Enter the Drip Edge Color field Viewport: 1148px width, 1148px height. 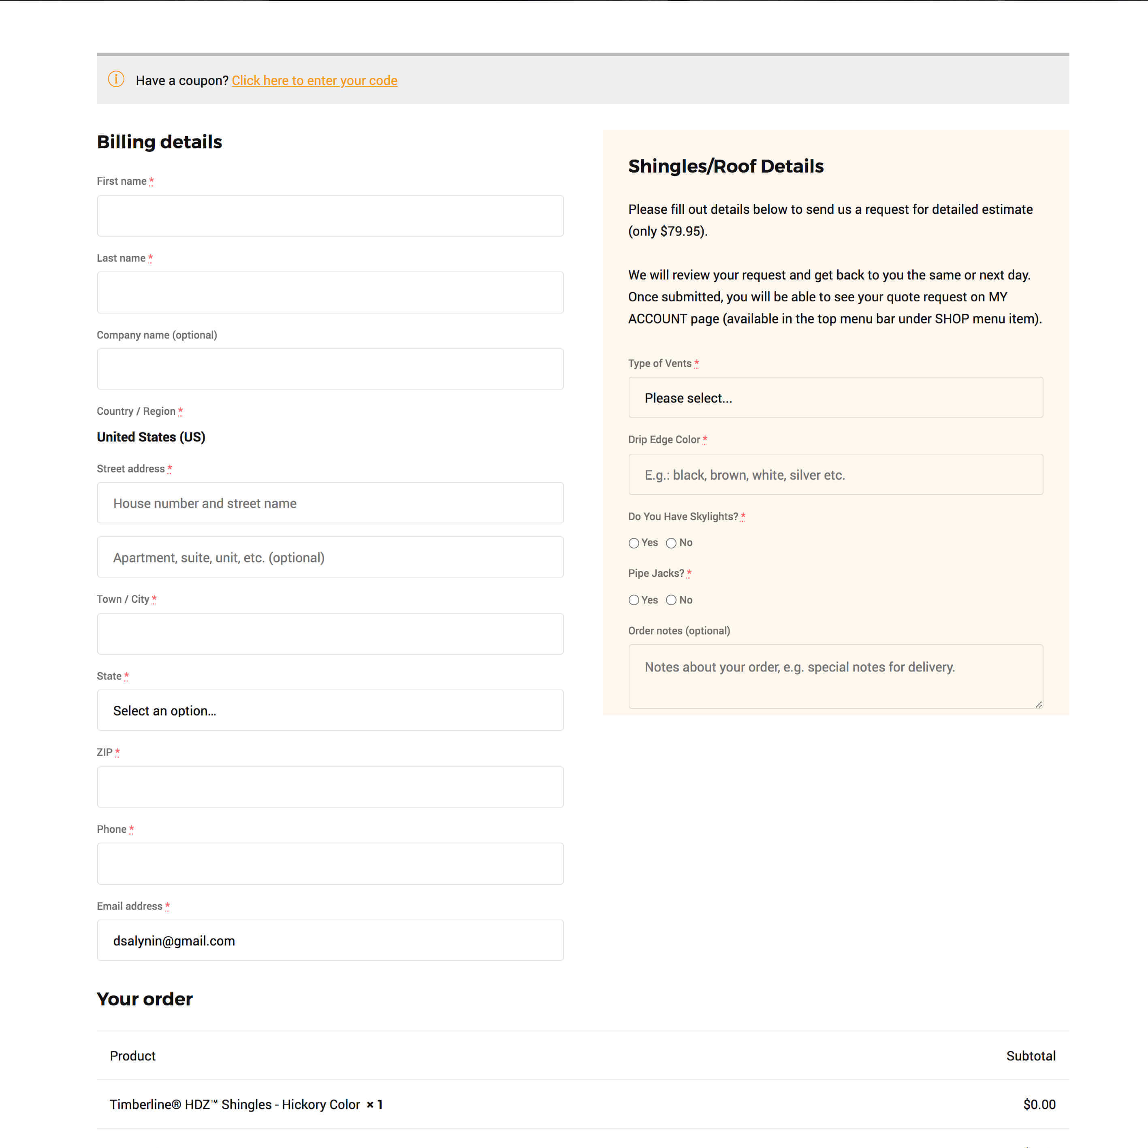coord(835,474)
